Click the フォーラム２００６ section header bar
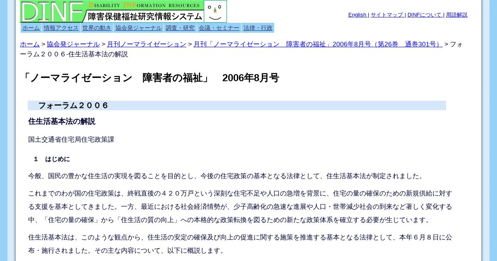The image size is (497, 261). point(237,105)
